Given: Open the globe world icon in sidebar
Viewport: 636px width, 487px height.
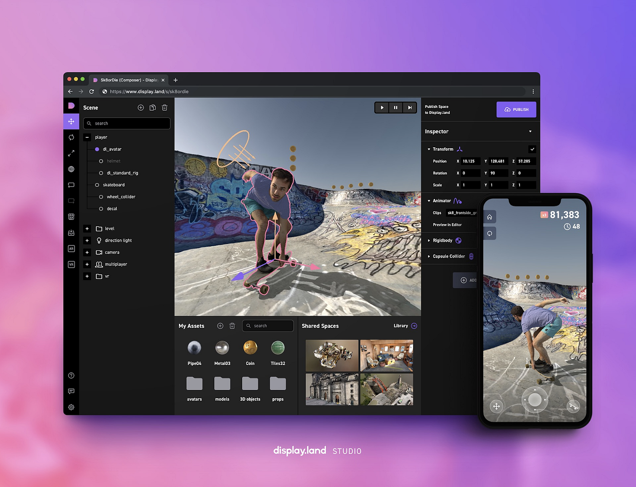Looking at the screenshot, I should point(71,169).
